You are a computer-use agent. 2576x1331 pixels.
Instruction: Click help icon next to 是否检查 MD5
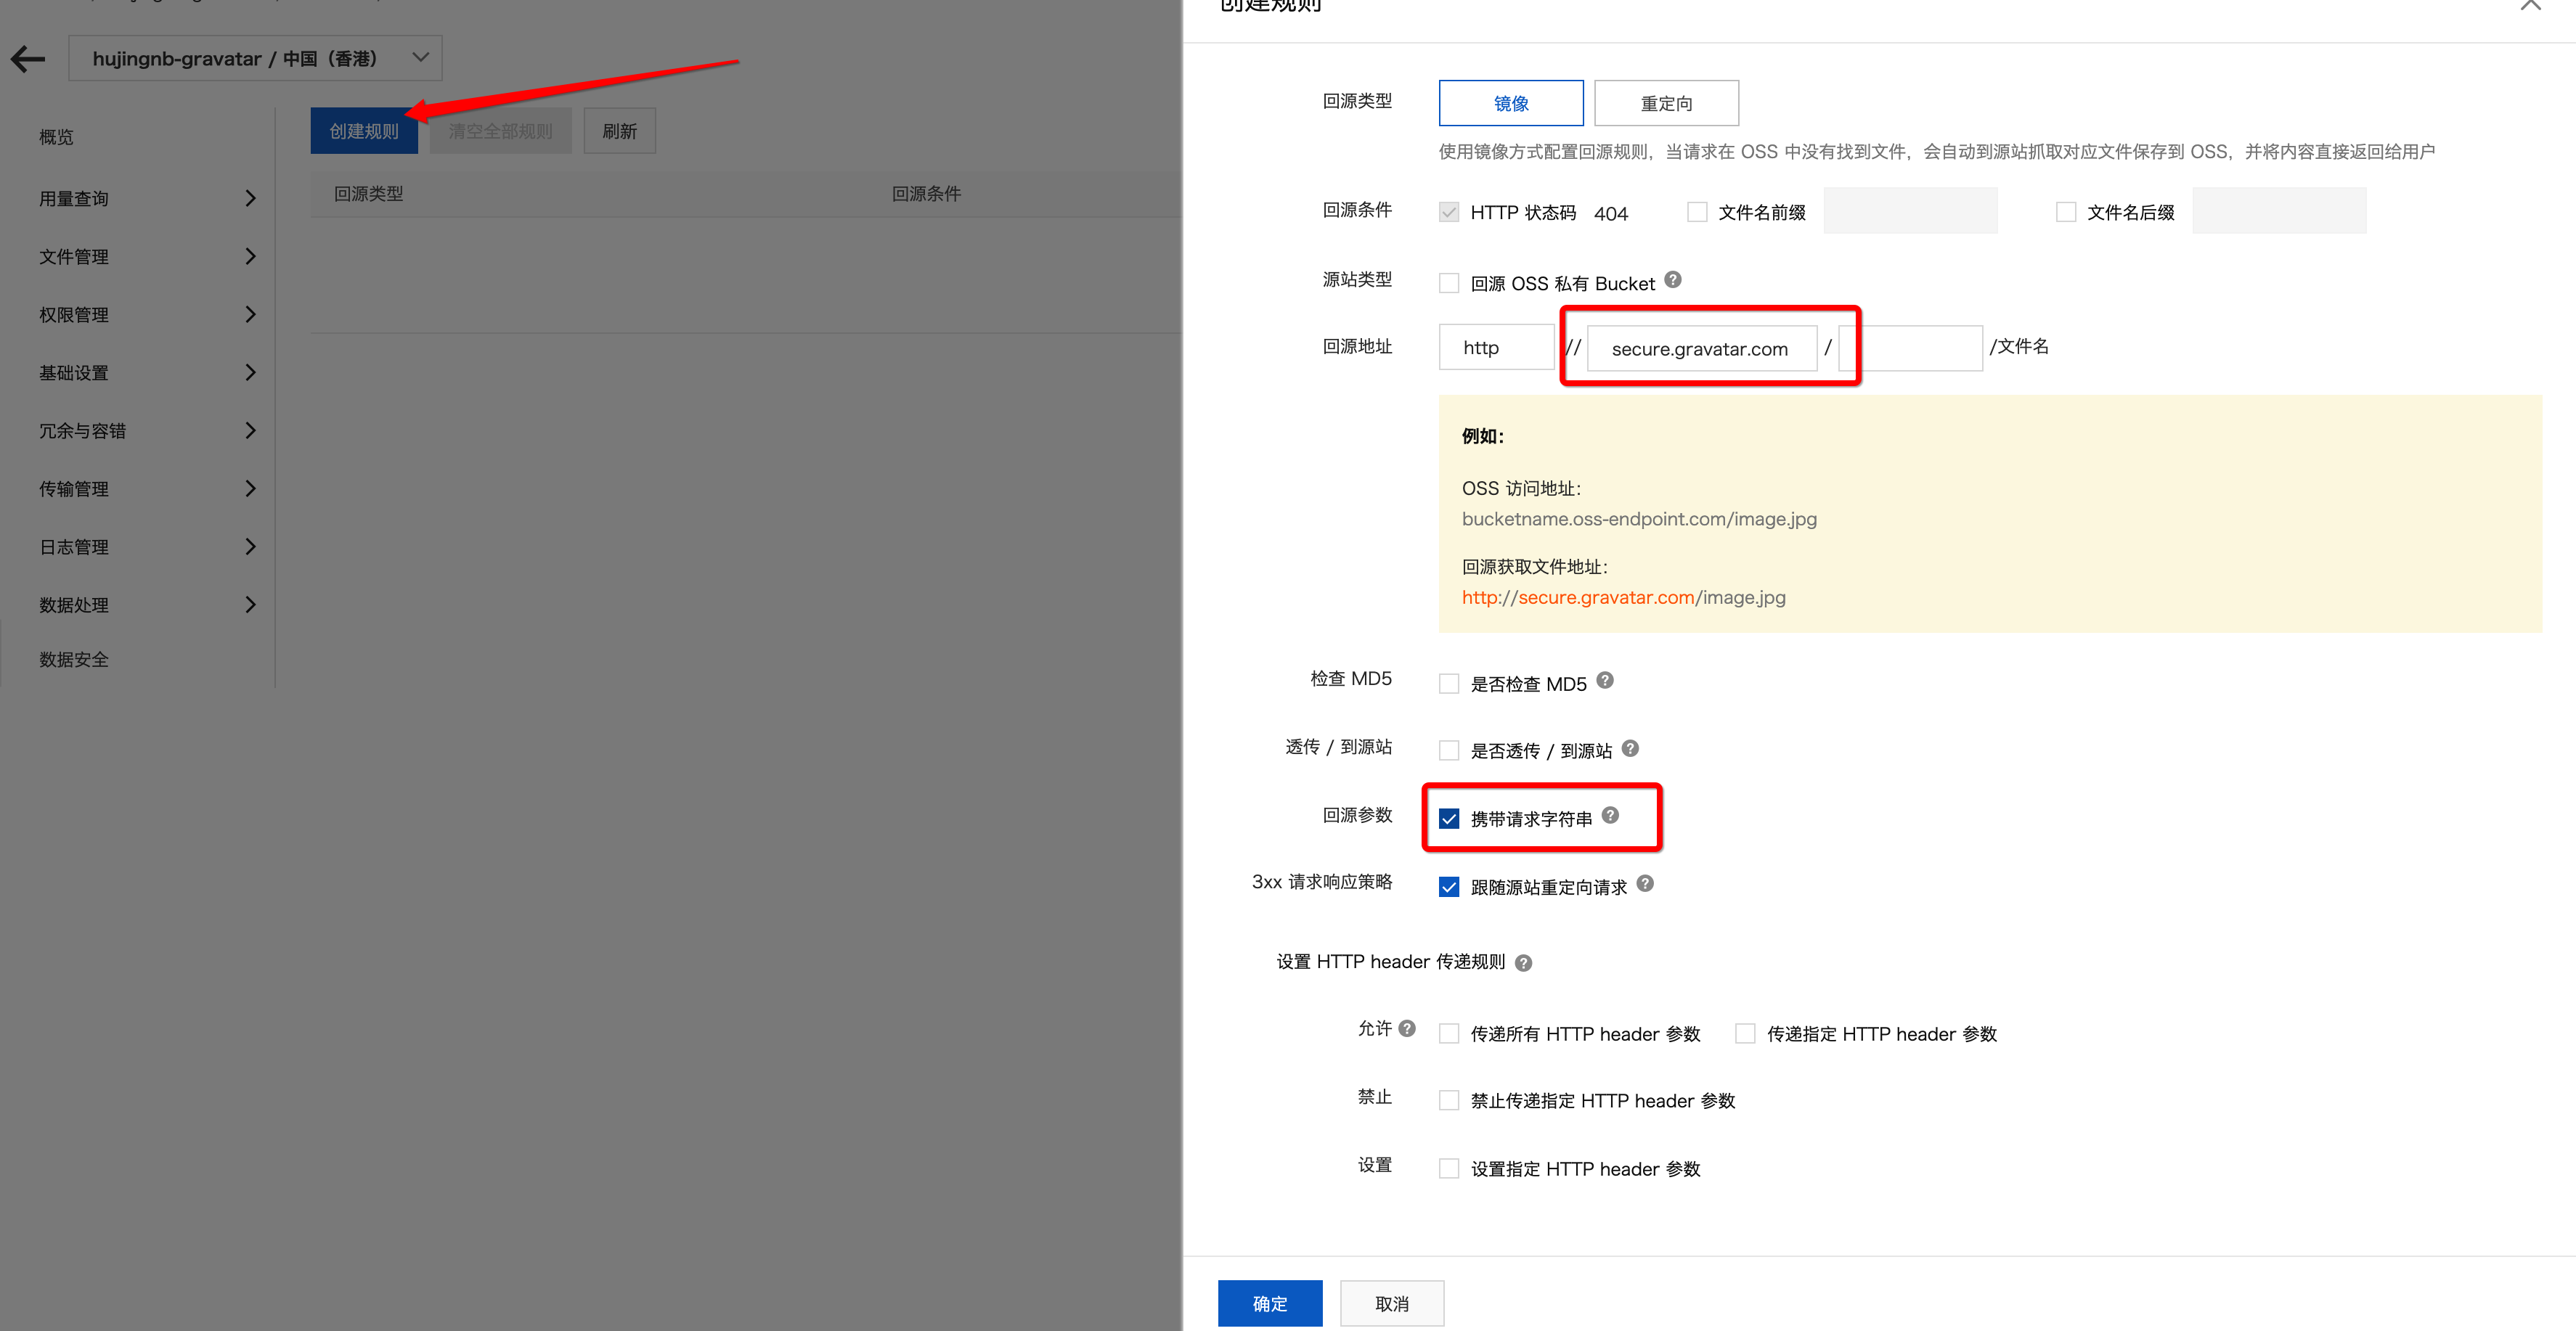[1605, 681]
